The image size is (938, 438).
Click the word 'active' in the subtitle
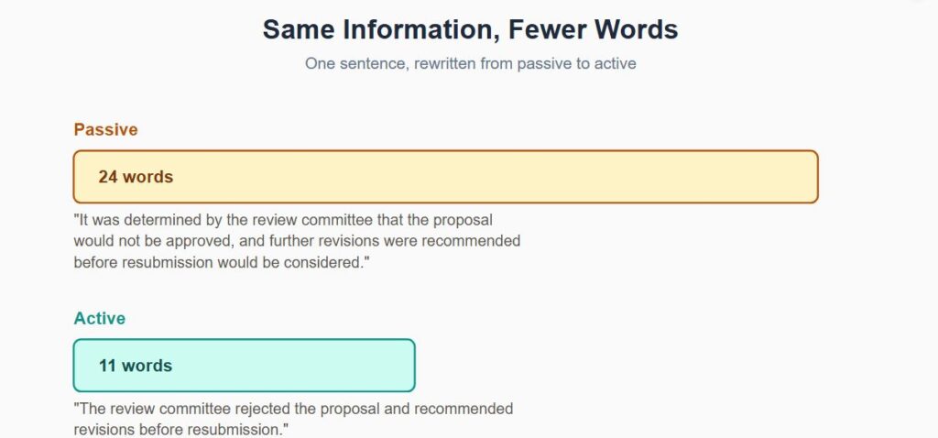click(x=615, y=63)
